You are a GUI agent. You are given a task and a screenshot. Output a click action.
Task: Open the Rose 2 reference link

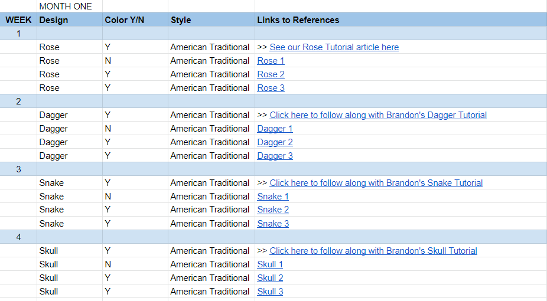pyautogui.click(x=271, y=74)
